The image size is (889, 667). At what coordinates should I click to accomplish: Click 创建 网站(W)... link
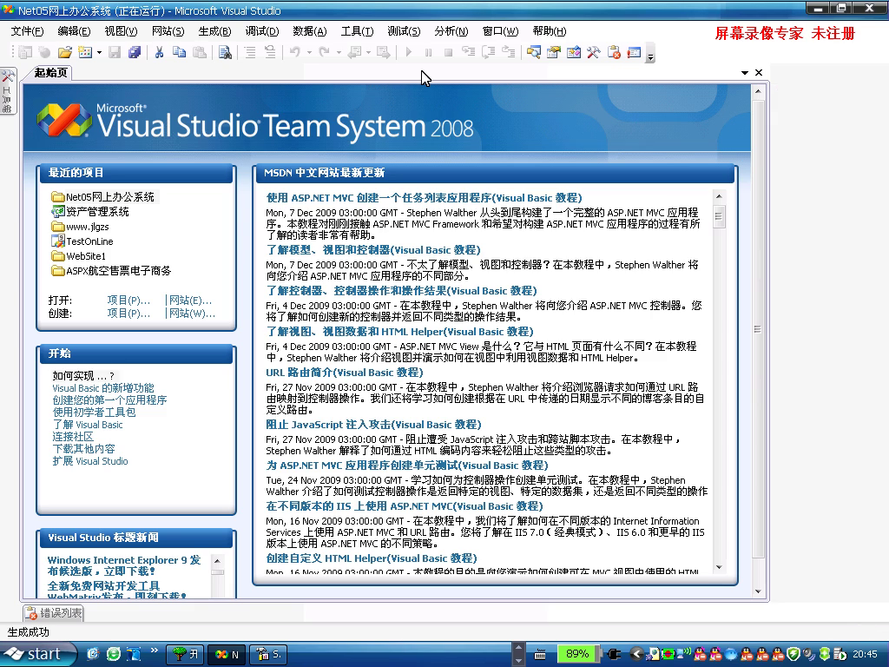pos(192,313)
